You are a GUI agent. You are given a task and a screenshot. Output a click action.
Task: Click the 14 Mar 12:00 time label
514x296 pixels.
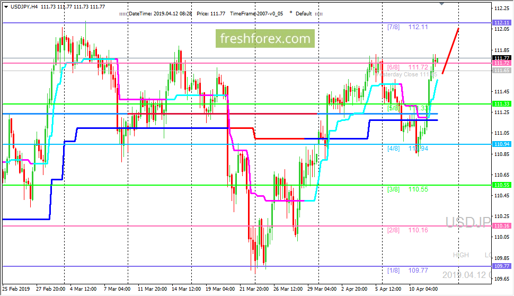pyautogui.click(x=186, y=289)
